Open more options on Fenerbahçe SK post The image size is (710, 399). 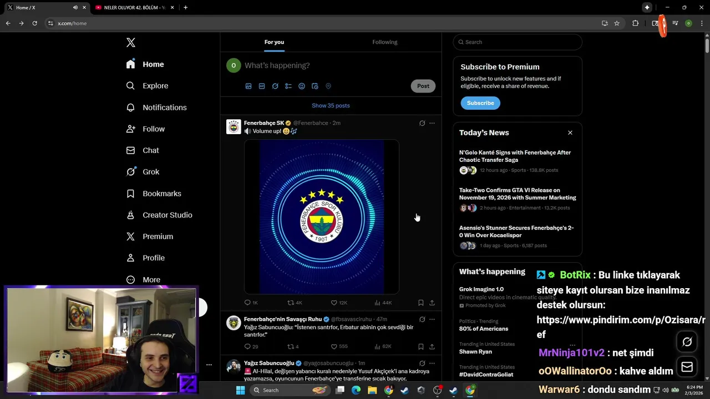(x=432, y=123)
